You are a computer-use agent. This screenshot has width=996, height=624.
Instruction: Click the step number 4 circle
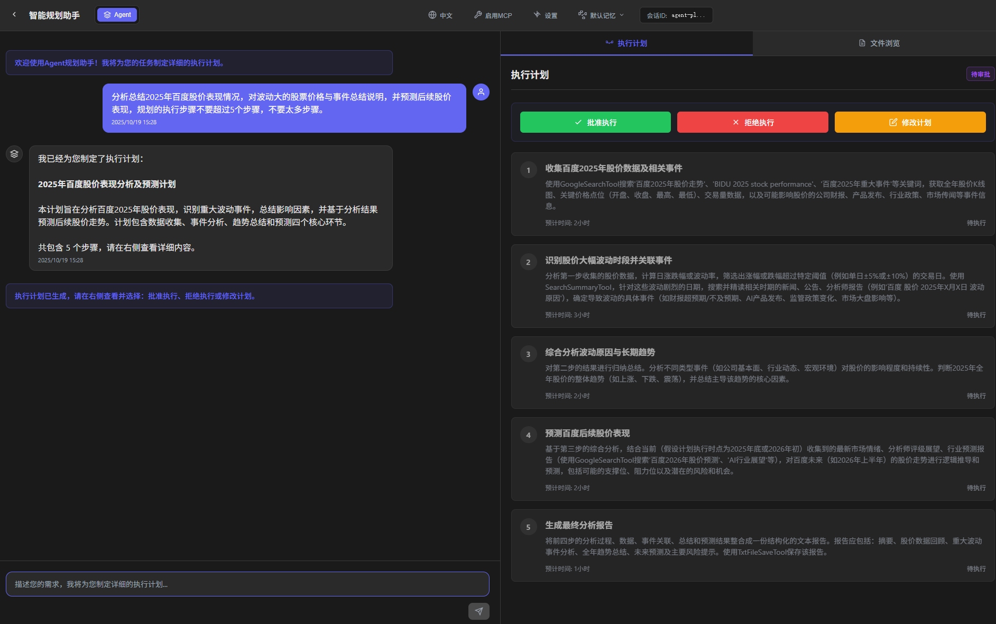click(529, 435)
